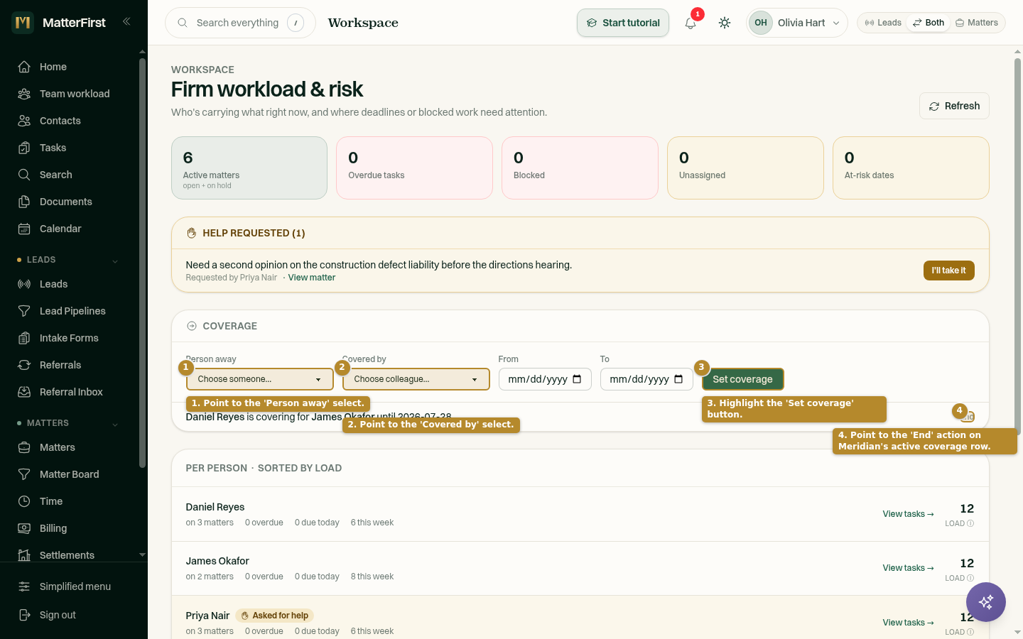This screenshot has height=639, width=1023.
Task: Click the Refresh button
Action: coord(954,106)
